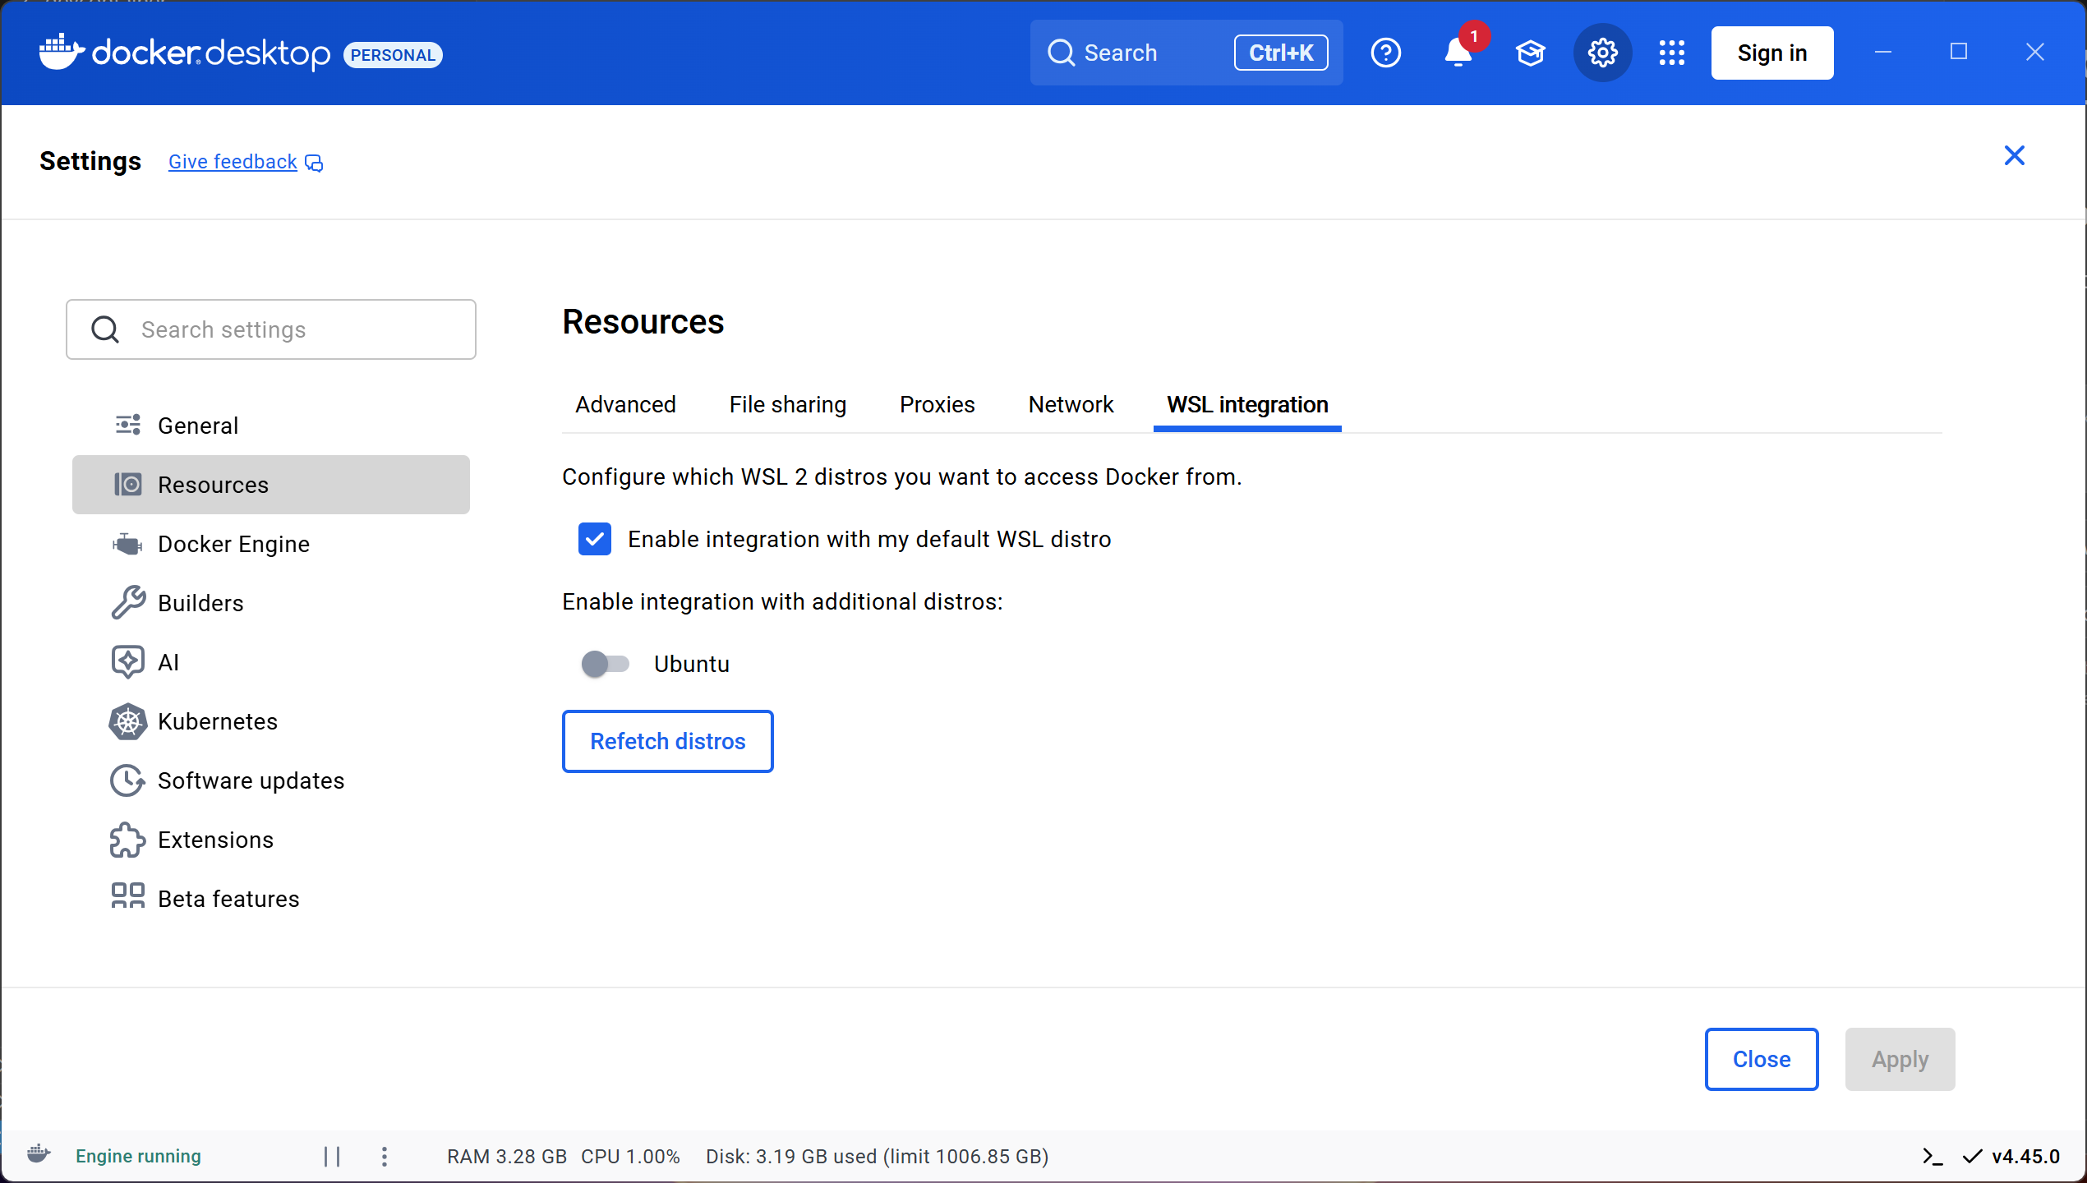The width and height of the screenshot is (2087, 1183).
Task: Click the Search settings input field
Action: point(271,329)
